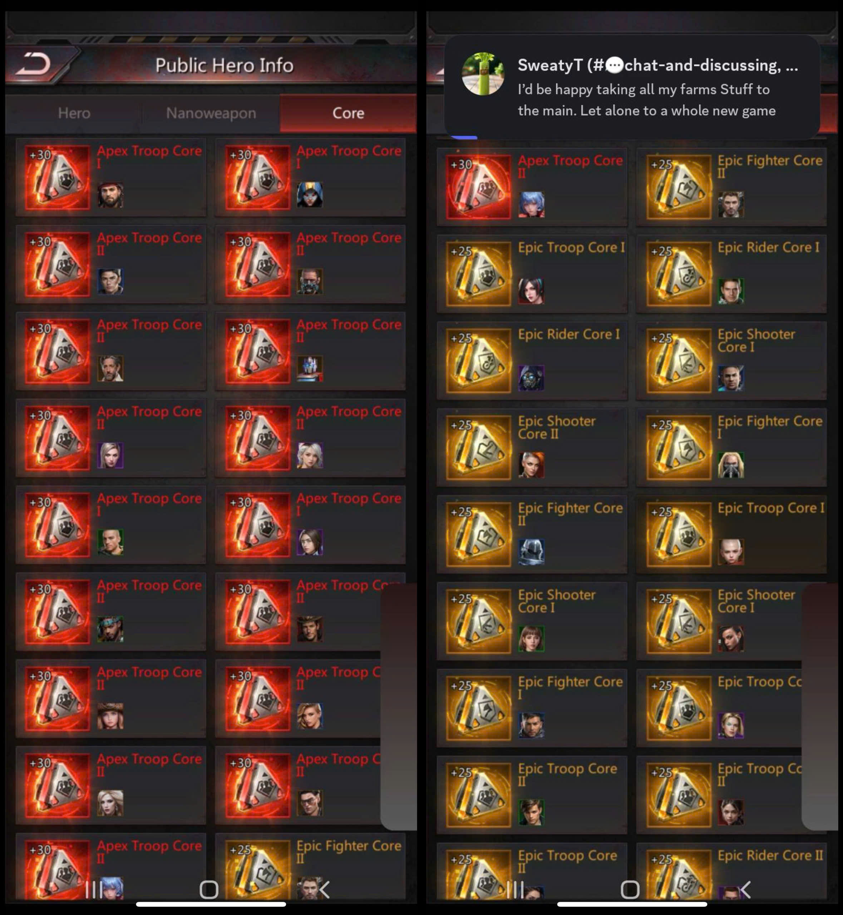Tap the Android back chevron on the right screen
The width and height of the screenshot is (843, 915).
point(745,890)
